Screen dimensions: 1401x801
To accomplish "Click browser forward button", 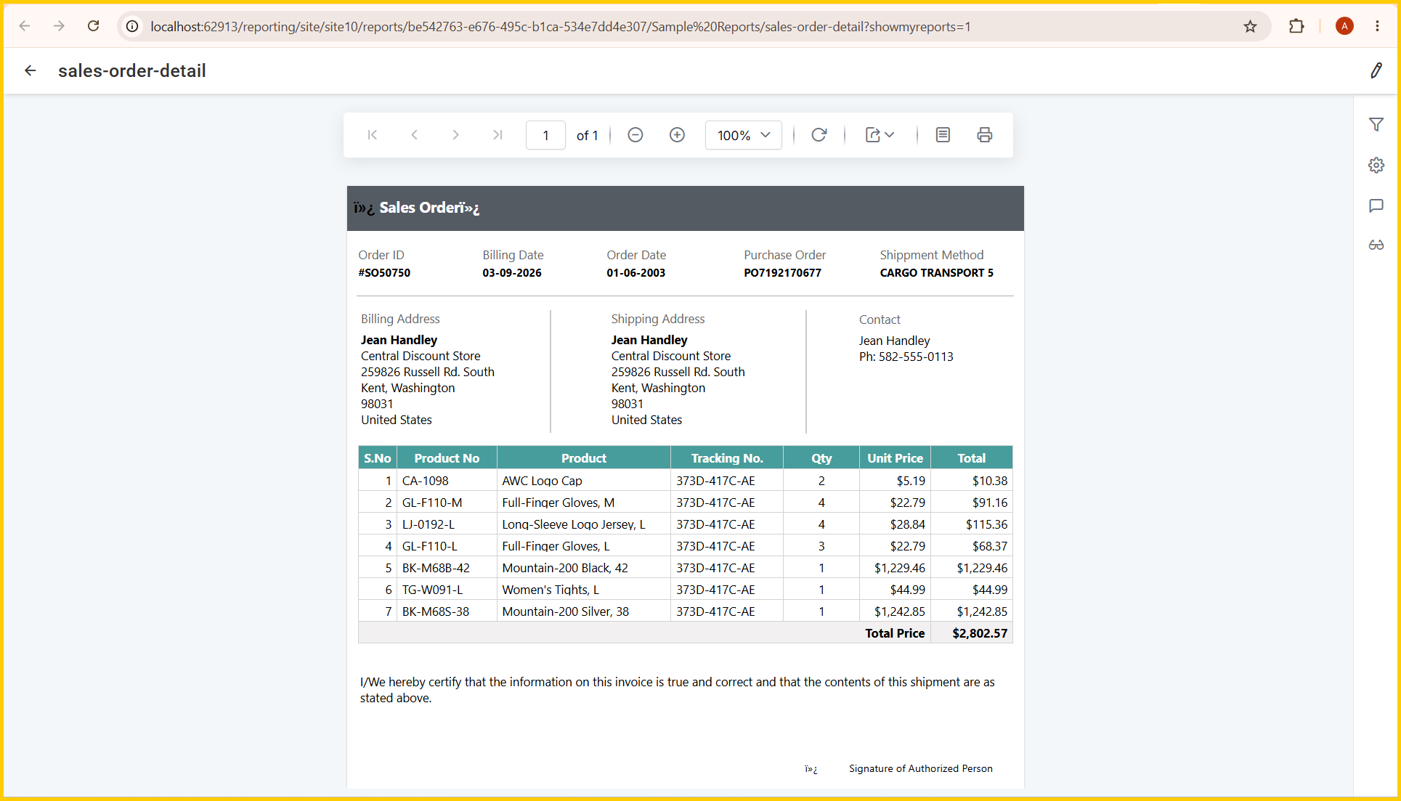I will pyautogui.click(x=59, y=26).
